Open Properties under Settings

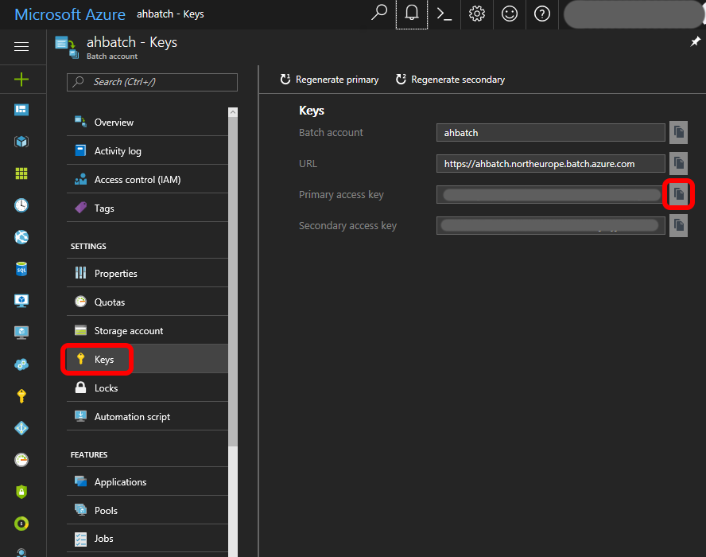147,274
